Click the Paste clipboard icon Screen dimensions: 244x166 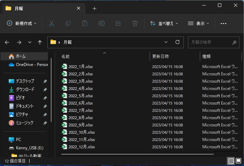[x=85, y=23]
